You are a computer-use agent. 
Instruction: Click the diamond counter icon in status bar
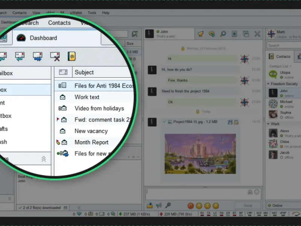click(x=79, y=214)
